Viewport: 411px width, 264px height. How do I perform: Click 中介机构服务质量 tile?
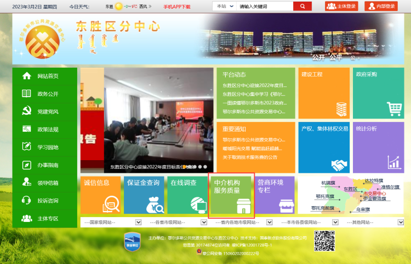click(231, 195)
